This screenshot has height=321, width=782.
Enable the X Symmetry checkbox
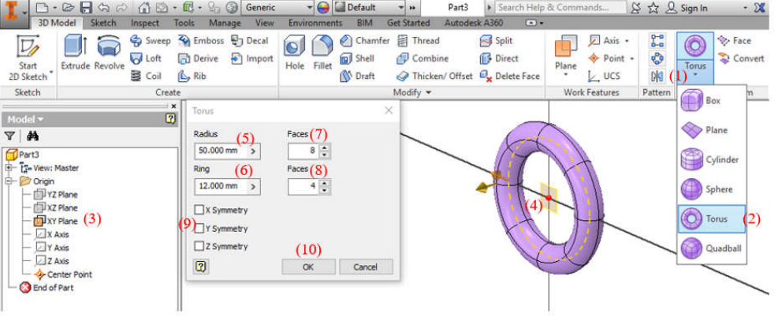(199, 211)
